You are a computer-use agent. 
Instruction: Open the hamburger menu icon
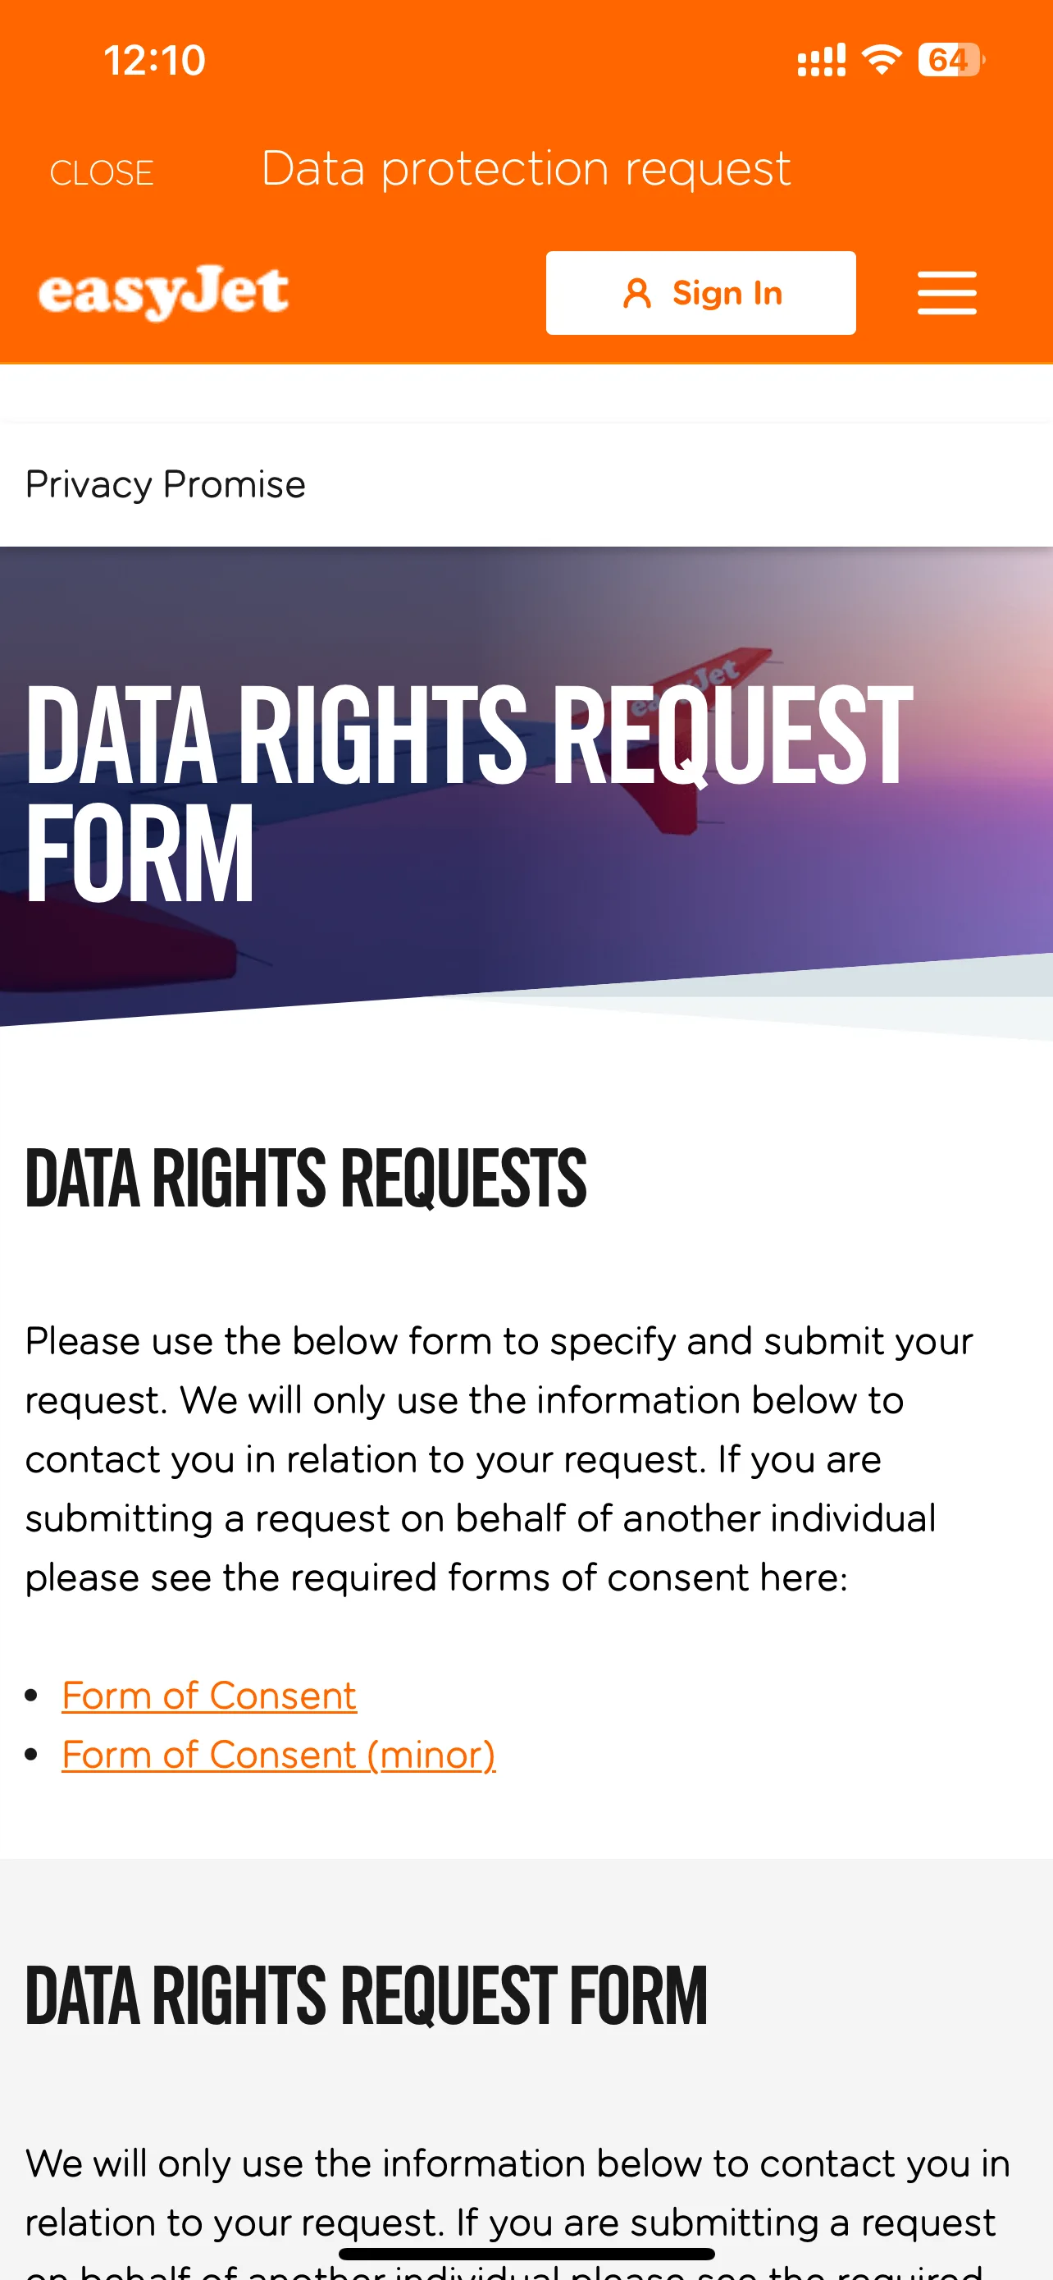(946, 293)
